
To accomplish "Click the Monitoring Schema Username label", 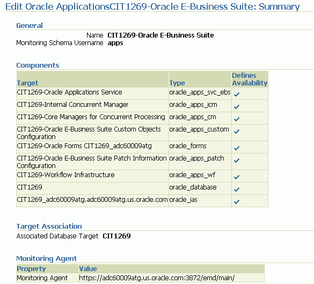I will click(60, 43).
